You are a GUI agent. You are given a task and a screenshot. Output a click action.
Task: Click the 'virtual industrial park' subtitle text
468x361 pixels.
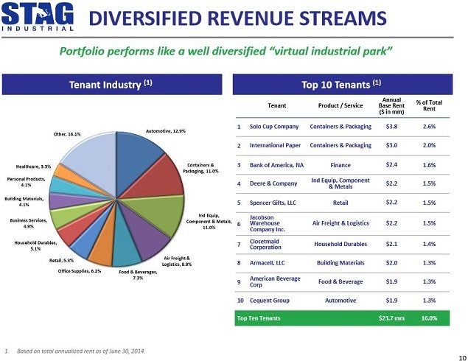coord(226,51)
